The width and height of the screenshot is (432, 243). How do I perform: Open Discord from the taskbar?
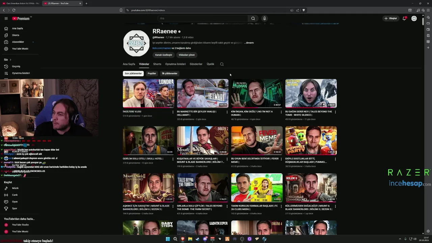click(x=205, y=239)
